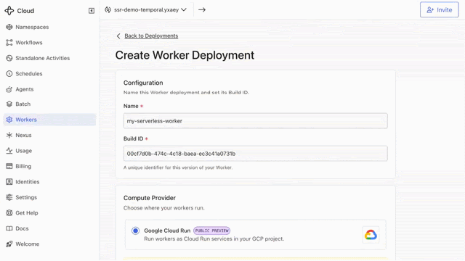Collapse the sidebar with the panel icon
Screen dimensions: 465x261
[x=92, y=11]
